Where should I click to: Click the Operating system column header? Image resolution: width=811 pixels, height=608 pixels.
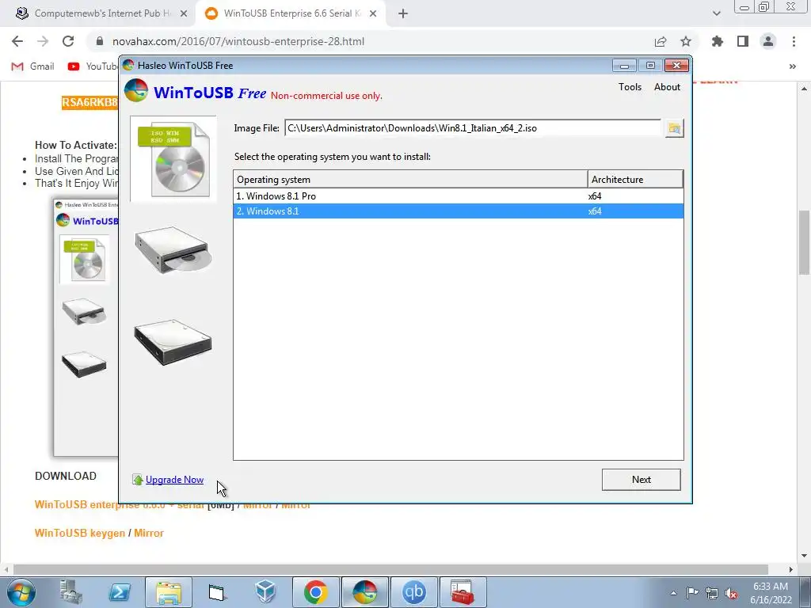tap(411, 180)
